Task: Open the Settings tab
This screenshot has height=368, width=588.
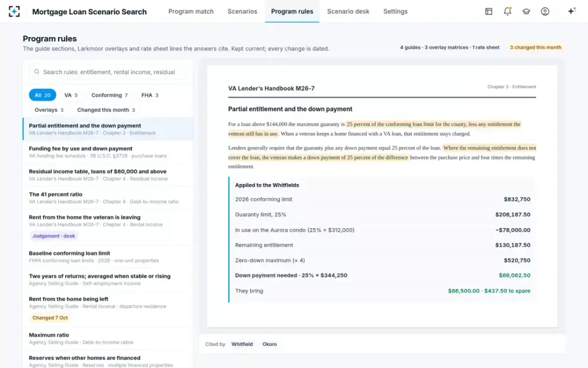Action: 395,11
